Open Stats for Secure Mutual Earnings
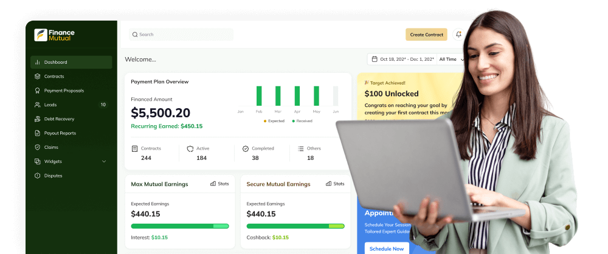 tap(328, 184)
